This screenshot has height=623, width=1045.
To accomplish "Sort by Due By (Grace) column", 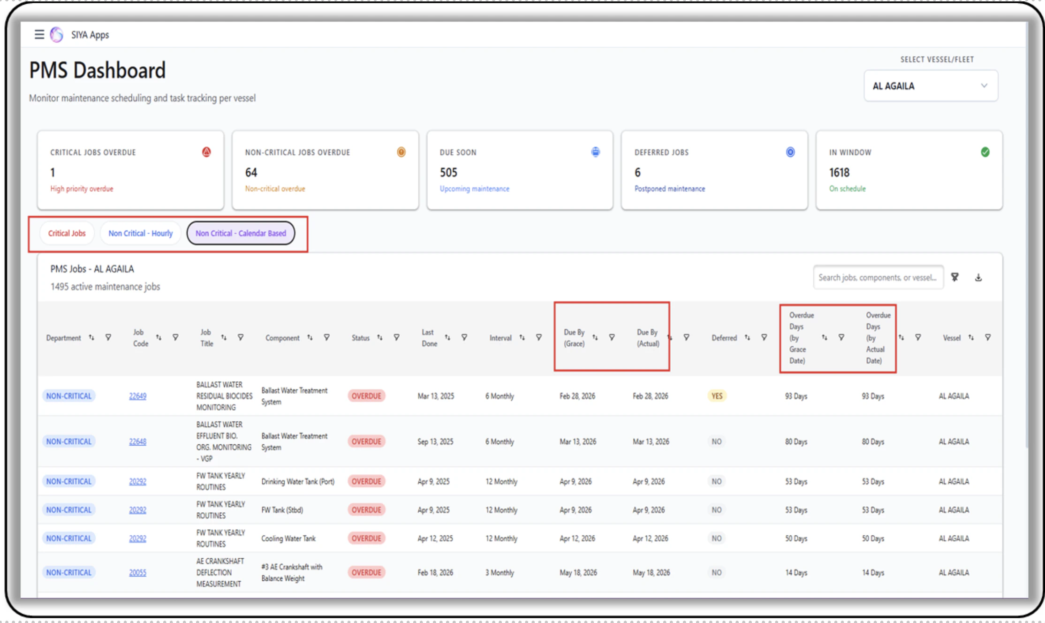I will (595, 337).
